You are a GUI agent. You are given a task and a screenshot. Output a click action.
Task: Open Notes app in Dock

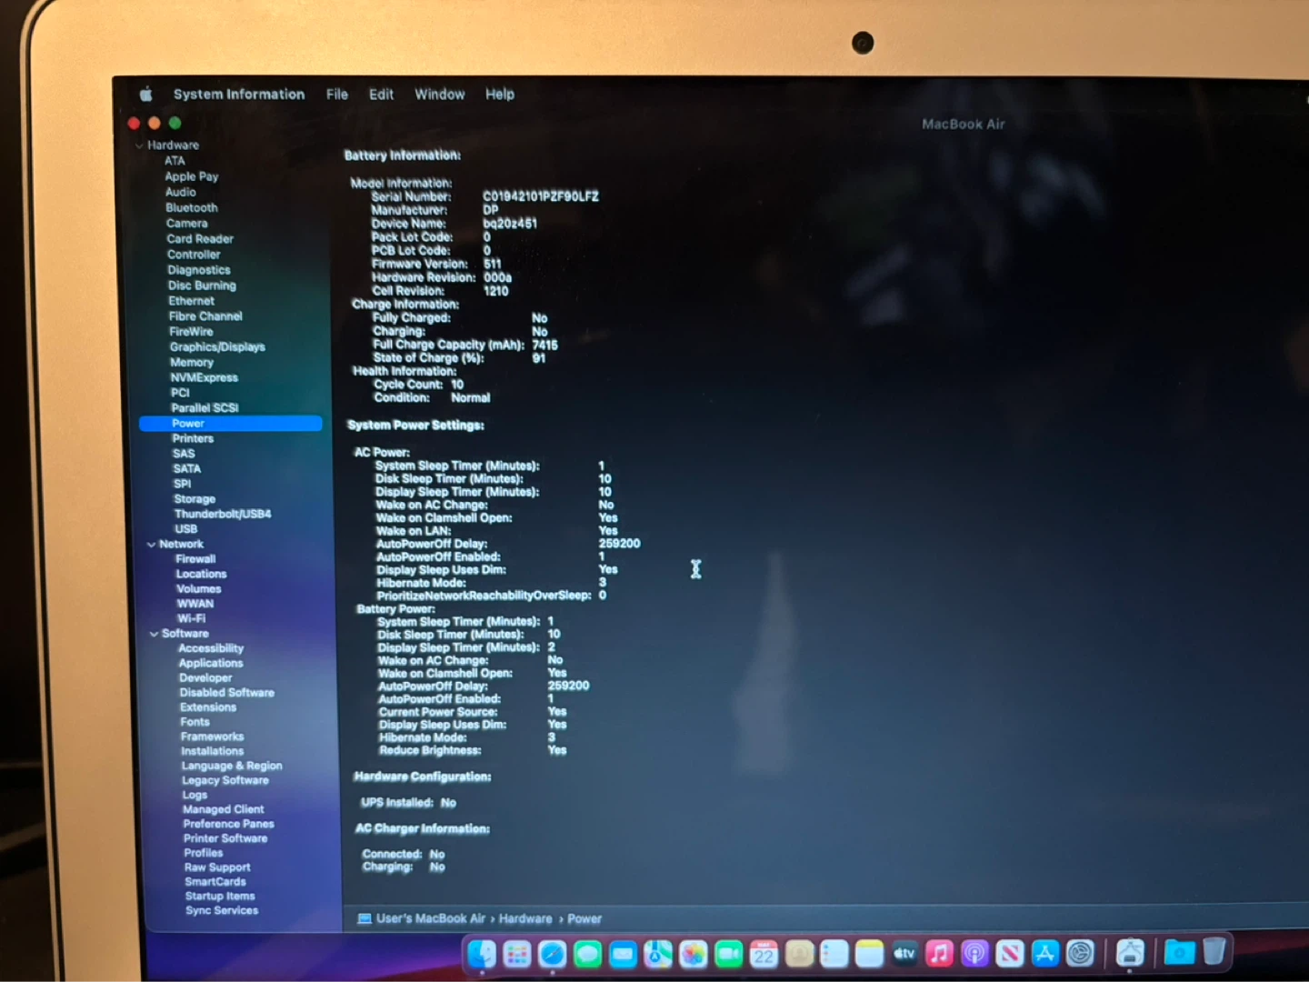869,954
